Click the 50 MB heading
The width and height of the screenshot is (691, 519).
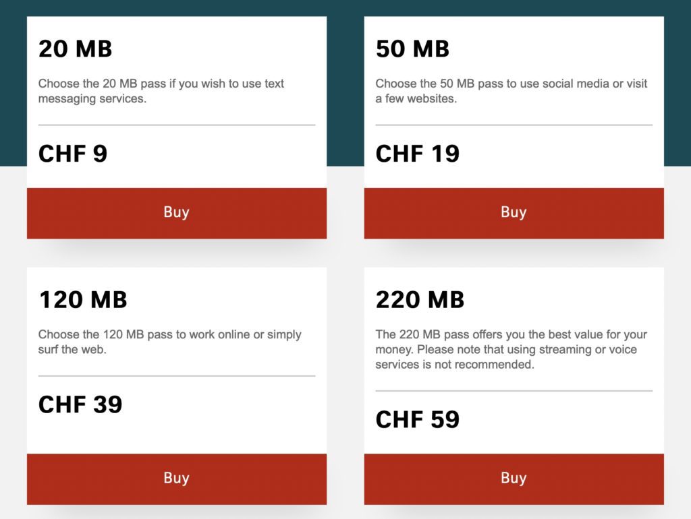click(x=412, y=49)
